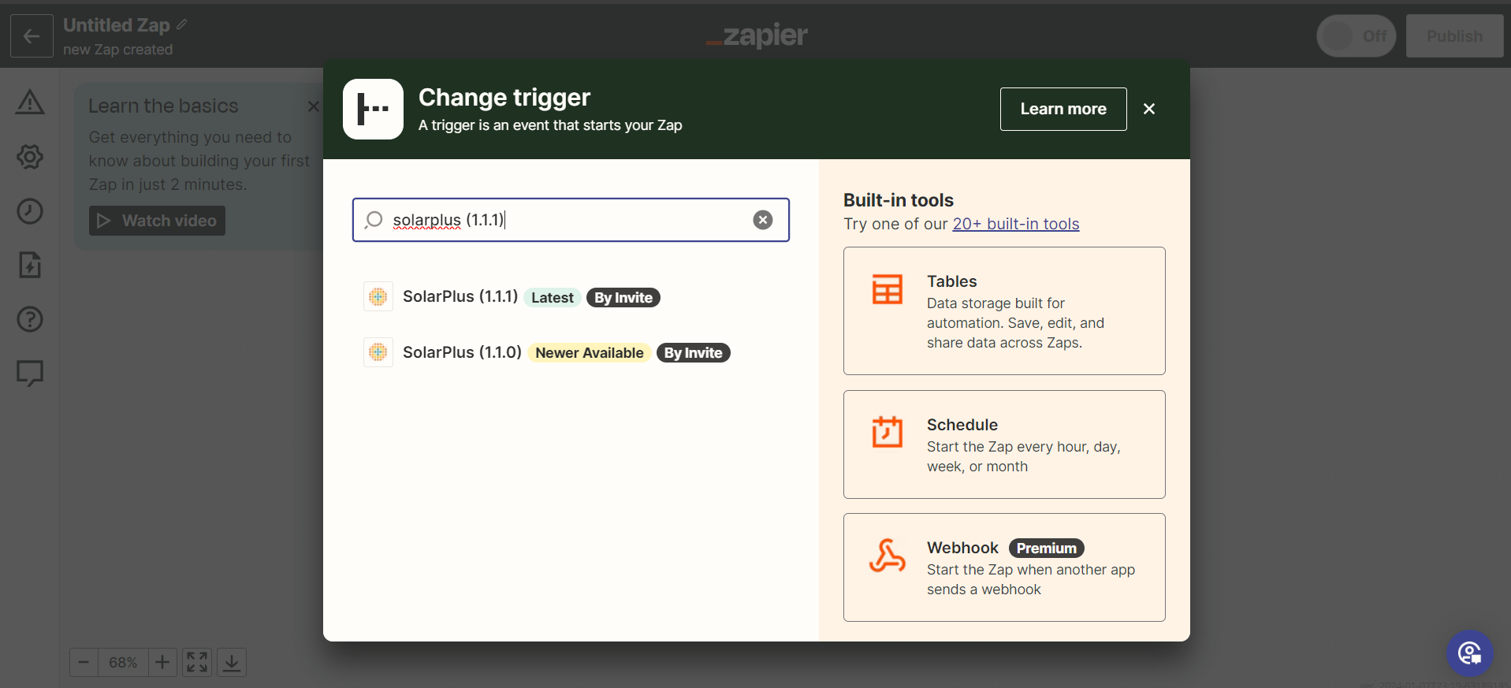
Task: Open comments speech bubble icon
Action: (x=30, y=373)
